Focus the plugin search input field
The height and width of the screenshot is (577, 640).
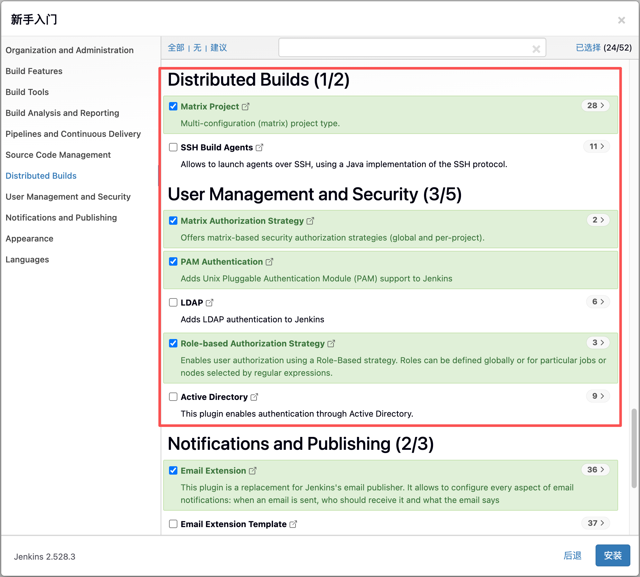click(x=402, y=48)
